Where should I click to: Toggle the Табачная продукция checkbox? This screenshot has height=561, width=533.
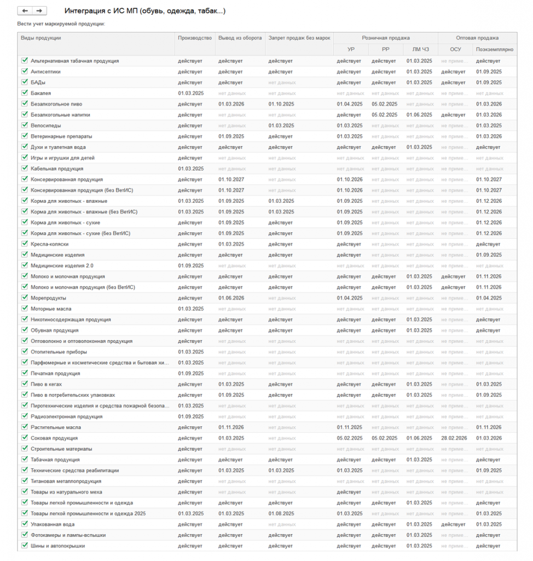click(x=24, y=460)
